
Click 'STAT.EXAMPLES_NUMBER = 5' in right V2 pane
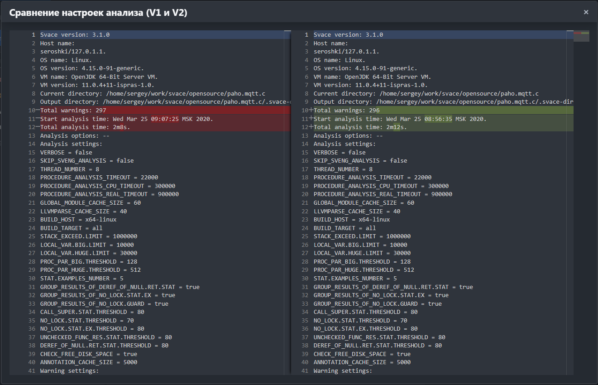(x=355, y=278)
